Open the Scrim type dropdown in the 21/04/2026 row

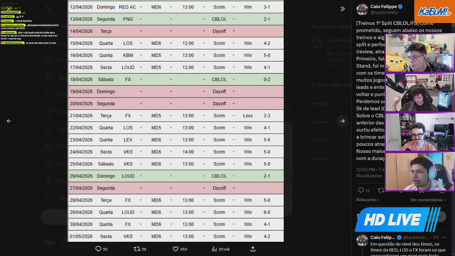[x=234, y=116]
